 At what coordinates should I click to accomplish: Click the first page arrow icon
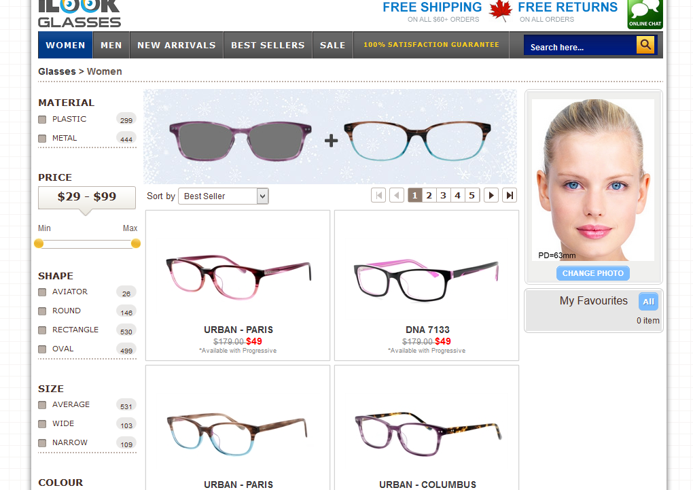click(378, 196)
